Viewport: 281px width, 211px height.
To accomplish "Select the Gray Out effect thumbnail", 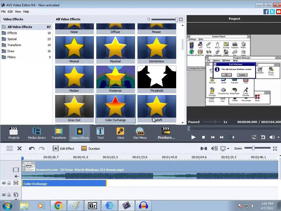I will point(74,109).
